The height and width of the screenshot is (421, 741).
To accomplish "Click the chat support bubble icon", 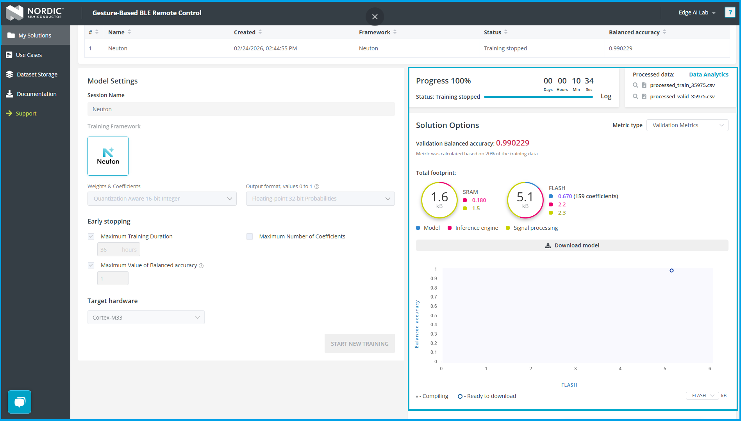I will (x=20, y=401).
